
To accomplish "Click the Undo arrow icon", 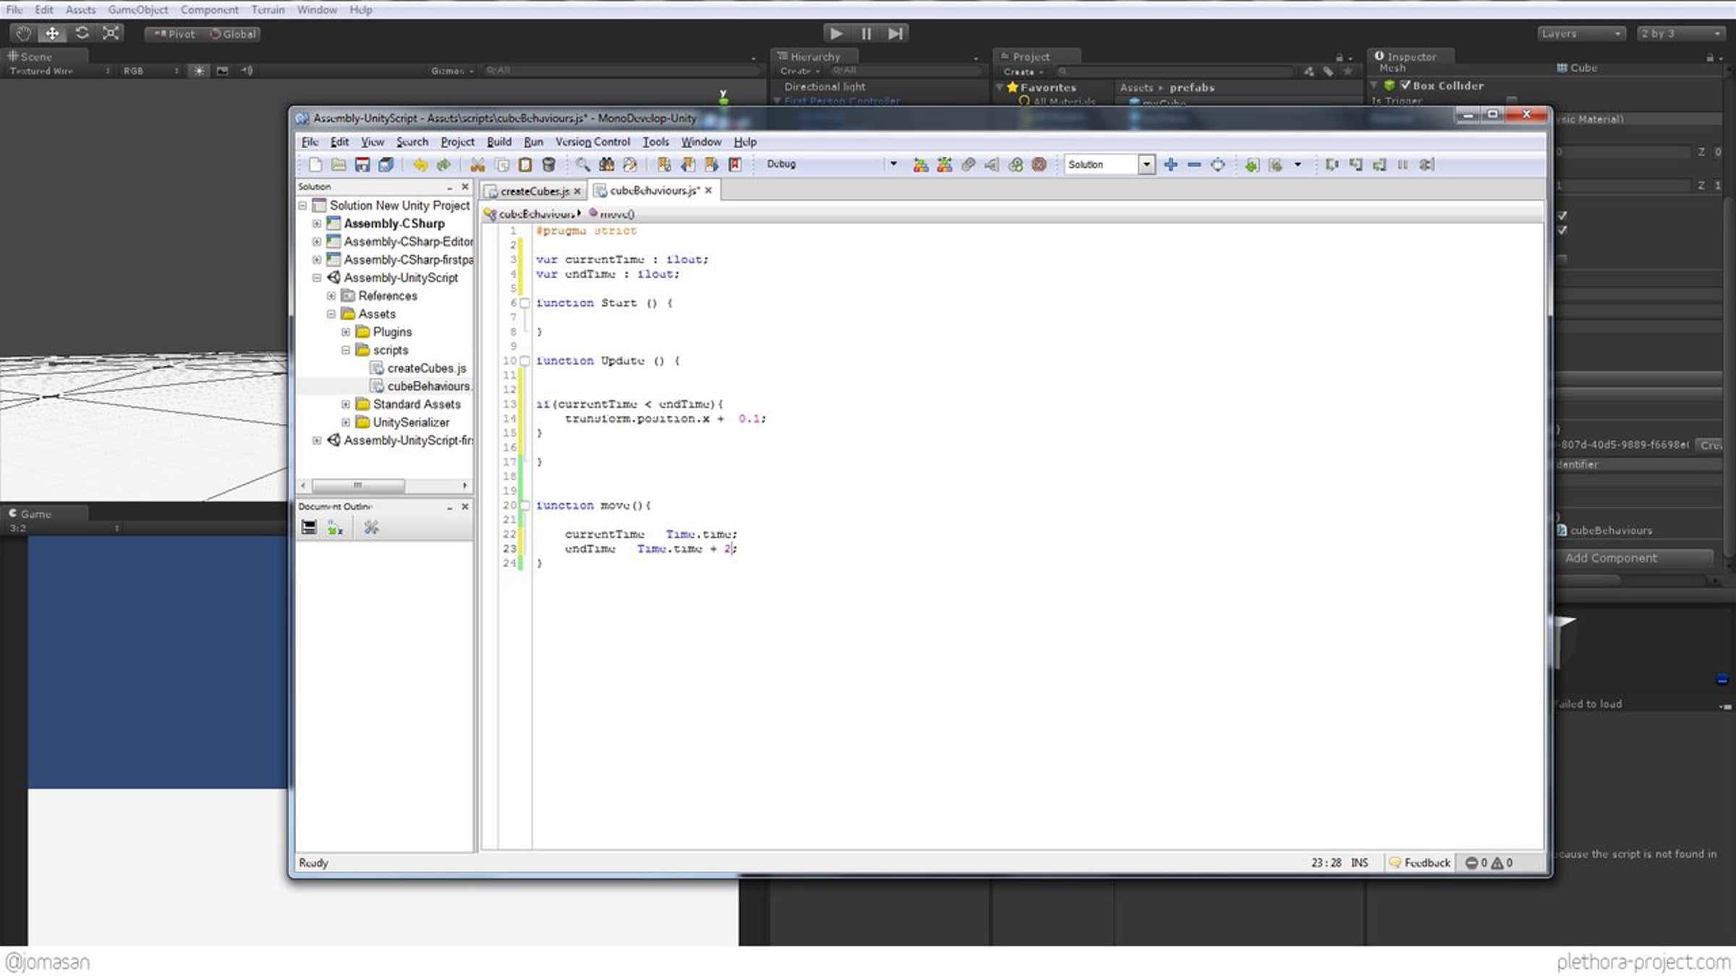I will [420, 165].
